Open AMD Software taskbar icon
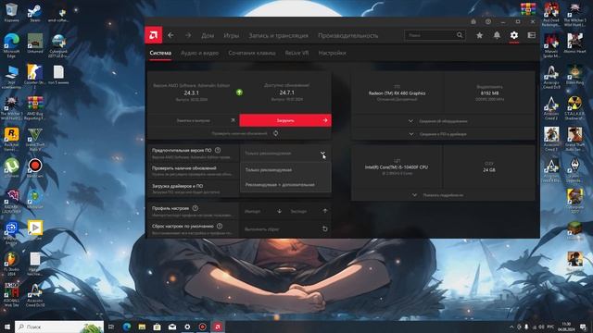593x333 pixels. pyautogui.click(x=218, y=327)
